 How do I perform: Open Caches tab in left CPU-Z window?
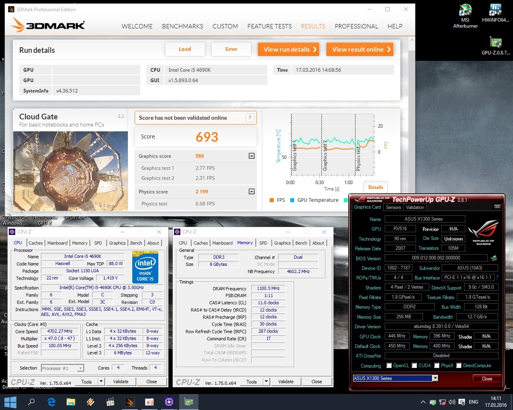click(x=35, y=243)
